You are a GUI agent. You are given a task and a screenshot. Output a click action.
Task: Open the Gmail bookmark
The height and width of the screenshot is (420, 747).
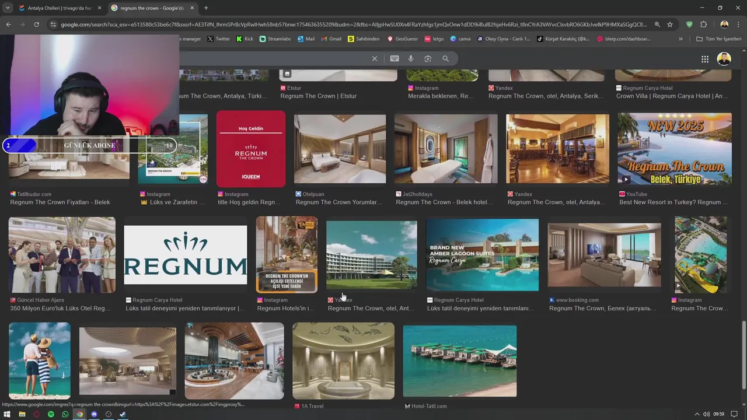[331, 39]
